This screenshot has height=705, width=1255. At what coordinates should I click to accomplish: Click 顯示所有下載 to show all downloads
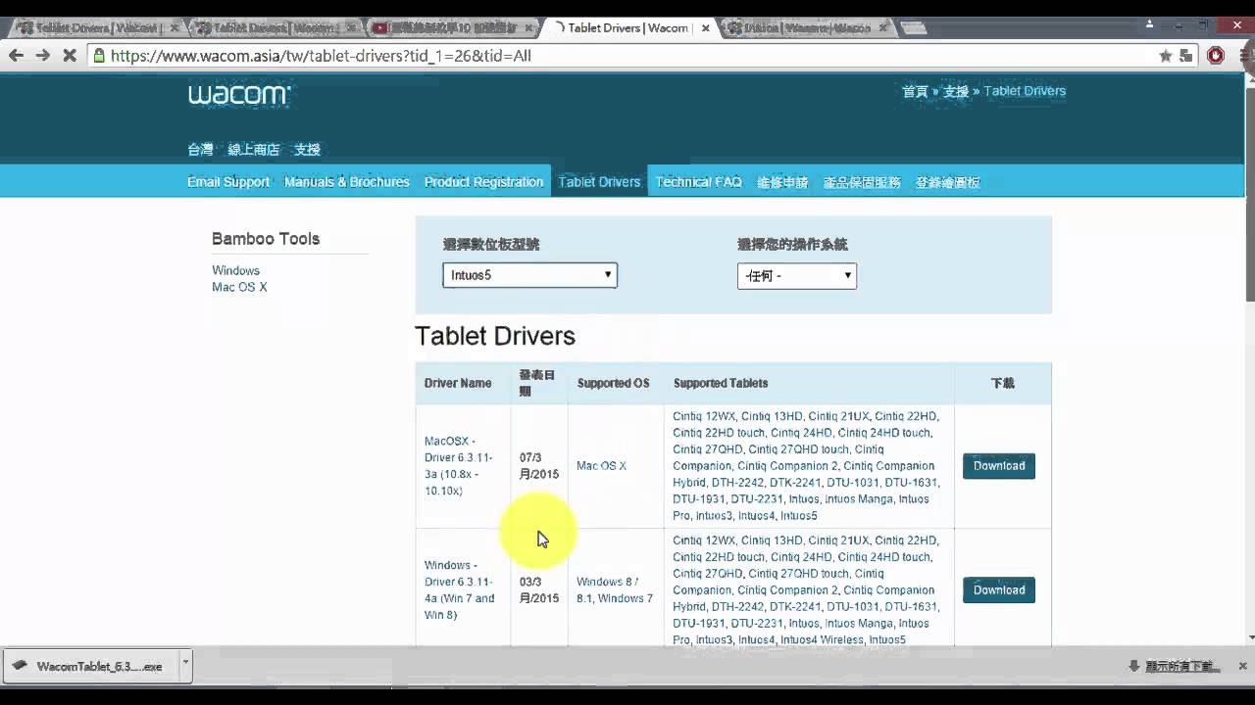point(1180,667)
